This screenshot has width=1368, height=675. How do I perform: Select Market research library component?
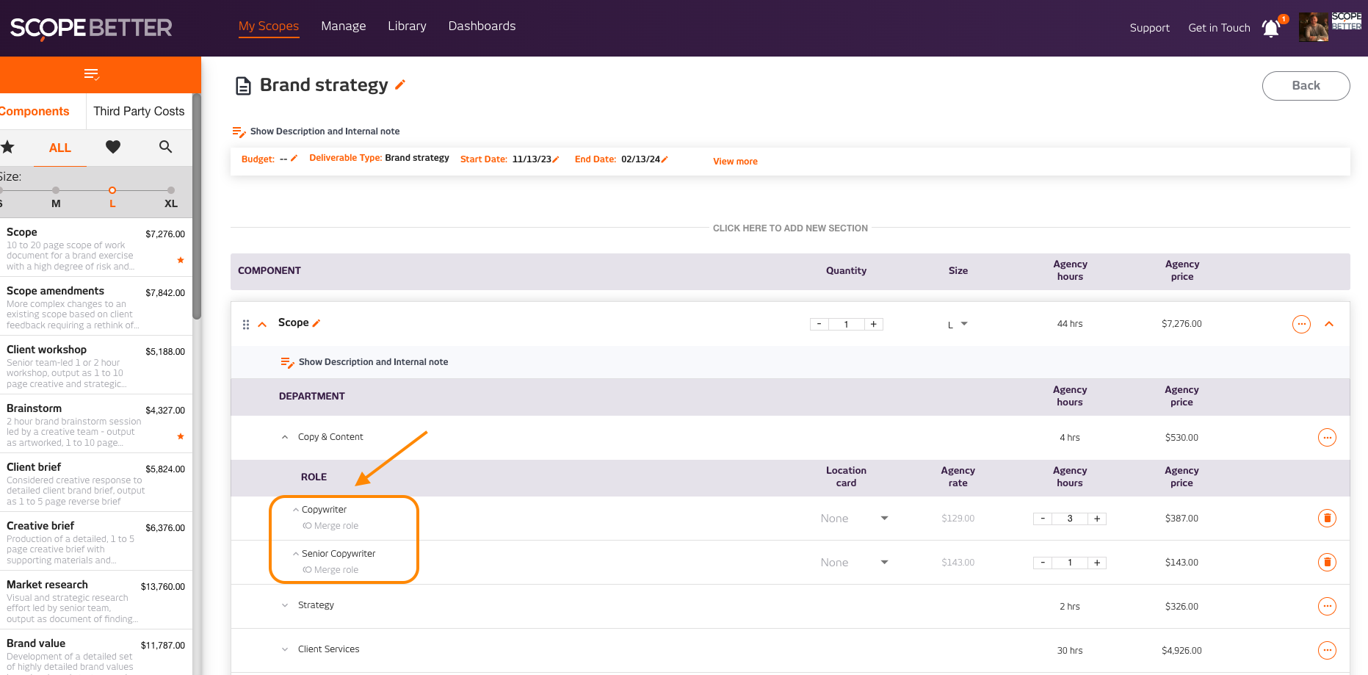pos(96,600)
